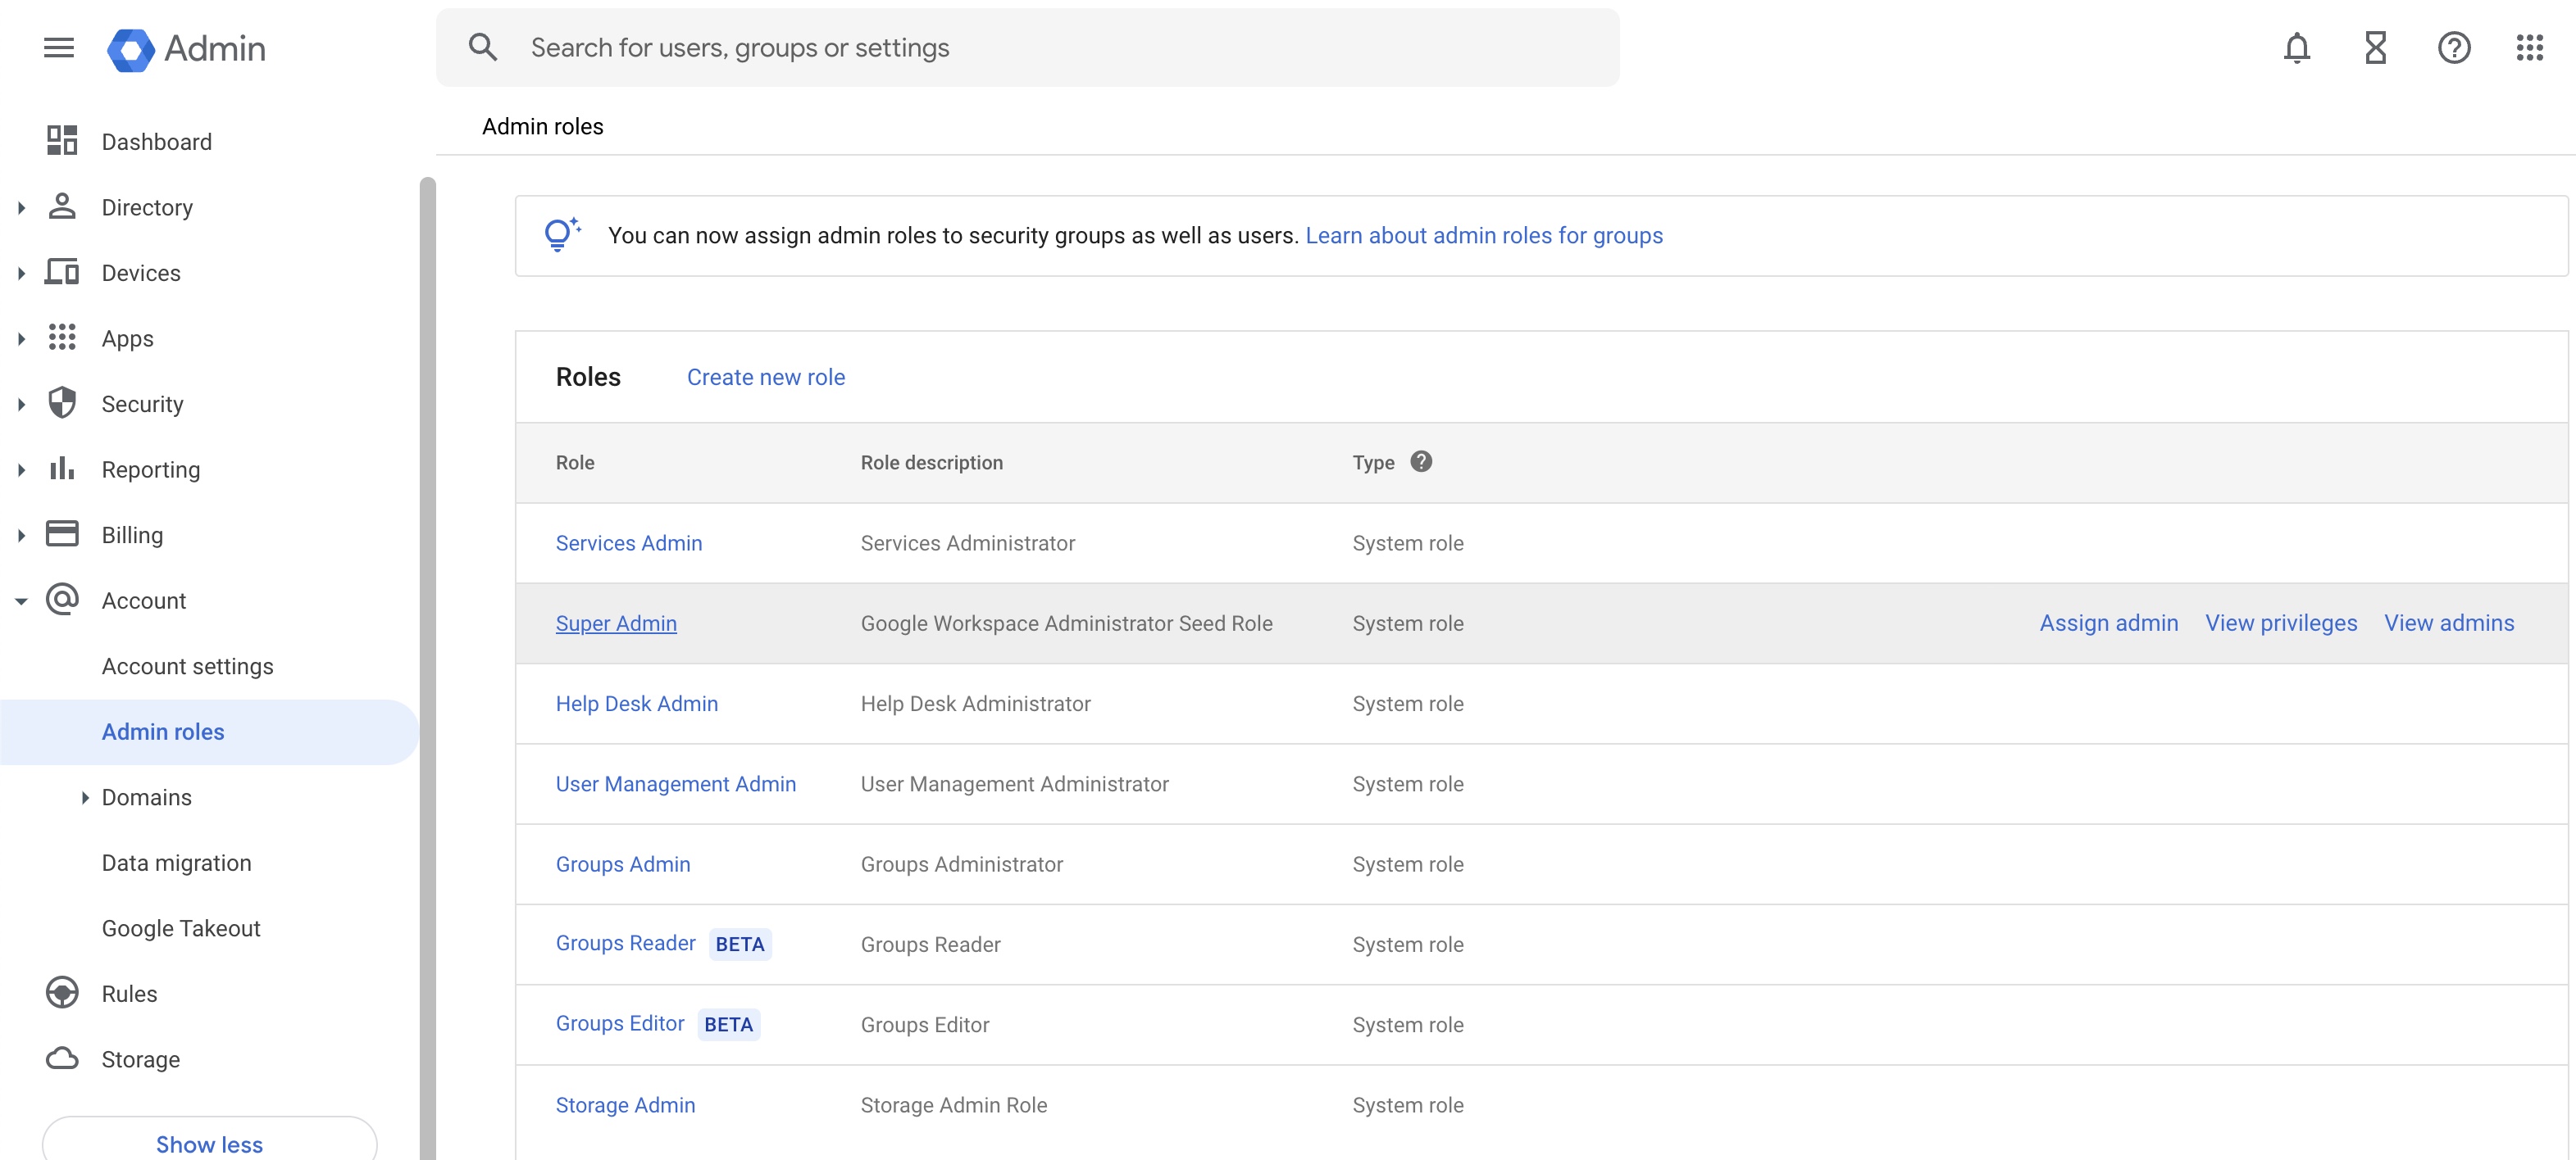Viewport: 2576px width, 1160px height.
Task: Open the Help Desk Admin role
Action: tap(637, 704)
